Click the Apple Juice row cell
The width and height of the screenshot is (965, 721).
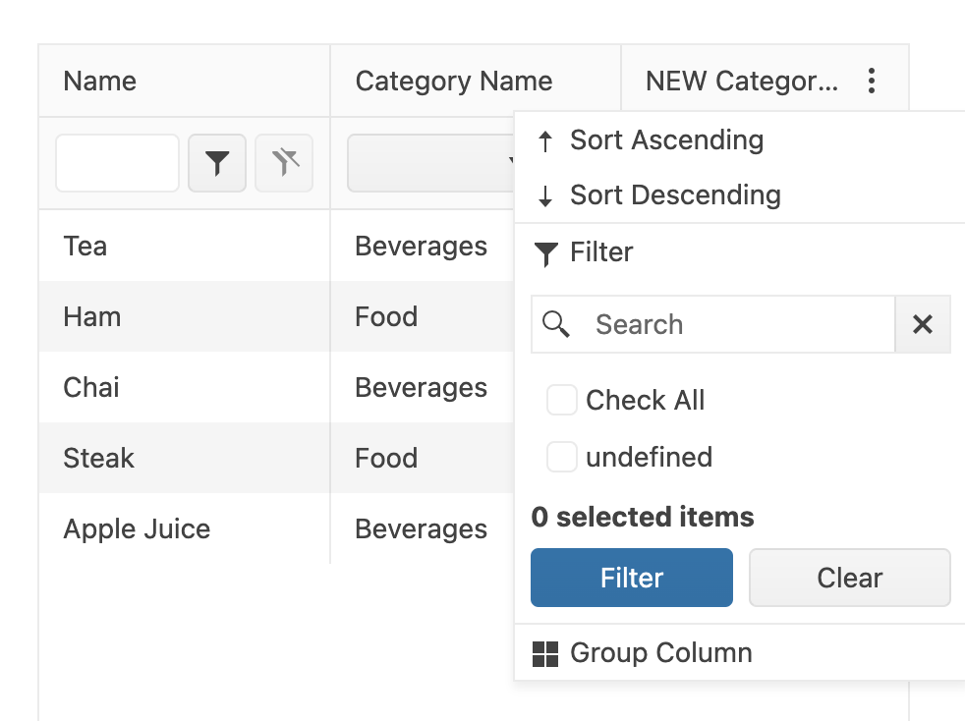point(137,529)
